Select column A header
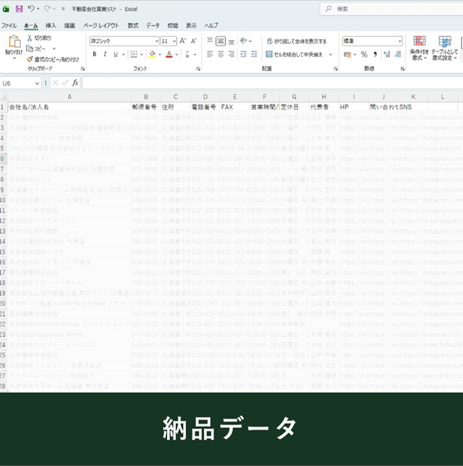The width and height of the screenshot is (463, 466). point(69,97)
